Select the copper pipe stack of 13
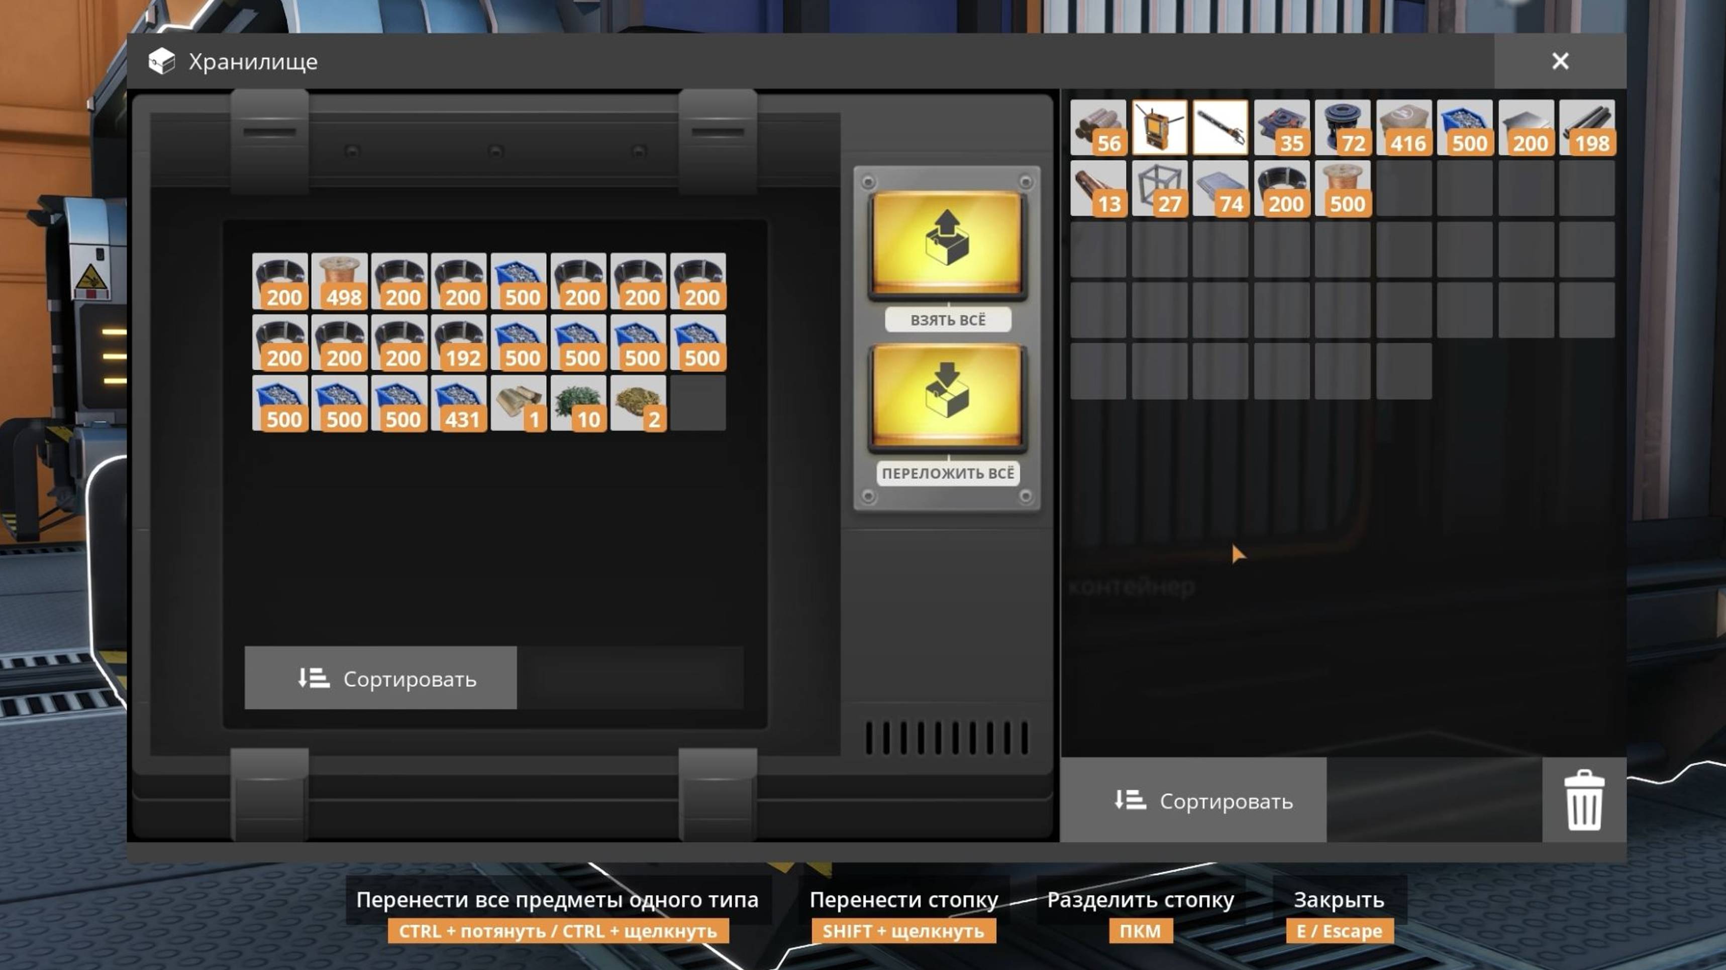 (1097, 188)
